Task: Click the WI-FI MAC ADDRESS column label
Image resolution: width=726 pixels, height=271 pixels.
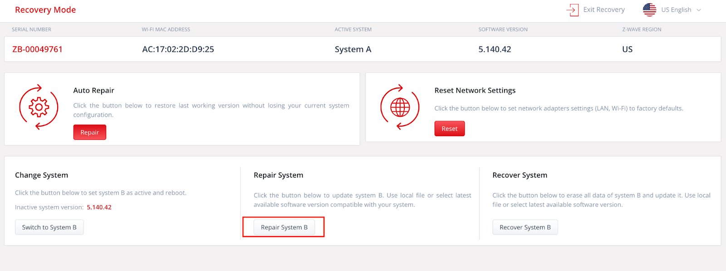Action: pos(166,30)
